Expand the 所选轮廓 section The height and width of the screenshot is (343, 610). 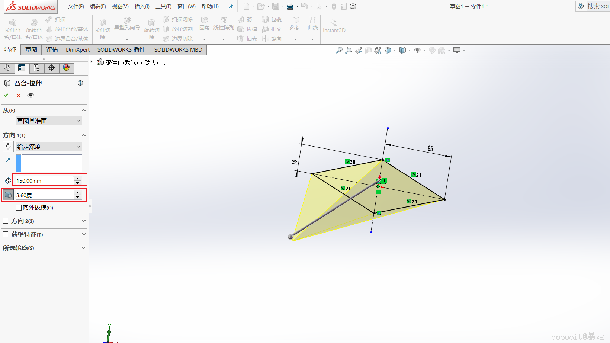pyautogui.click(x=44, y=248)
